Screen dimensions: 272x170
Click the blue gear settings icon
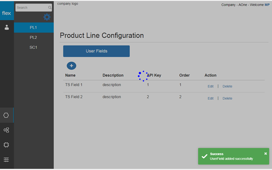(47, 17)
